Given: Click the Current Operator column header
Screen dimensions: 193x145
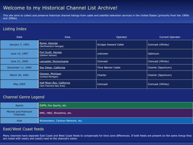Looking at the screenshot, I should click(x=170, y=37).
